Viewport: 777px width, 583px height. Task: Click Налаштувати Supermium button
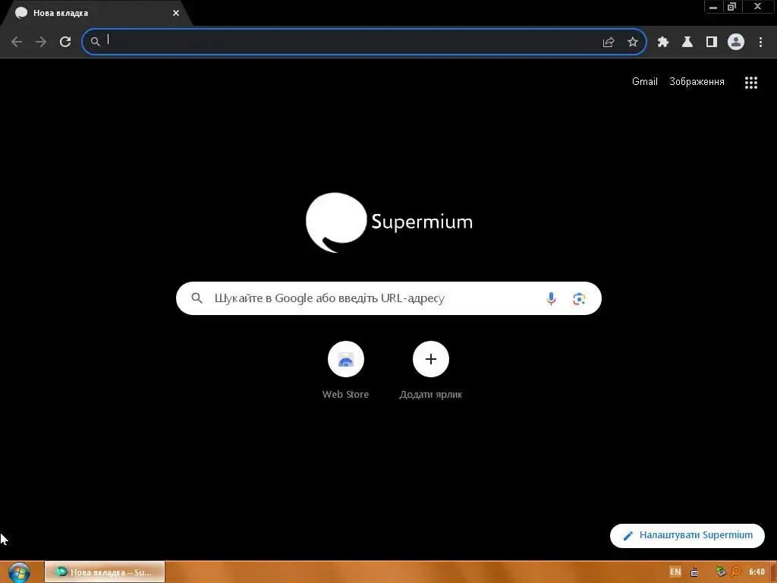[687, 535]
